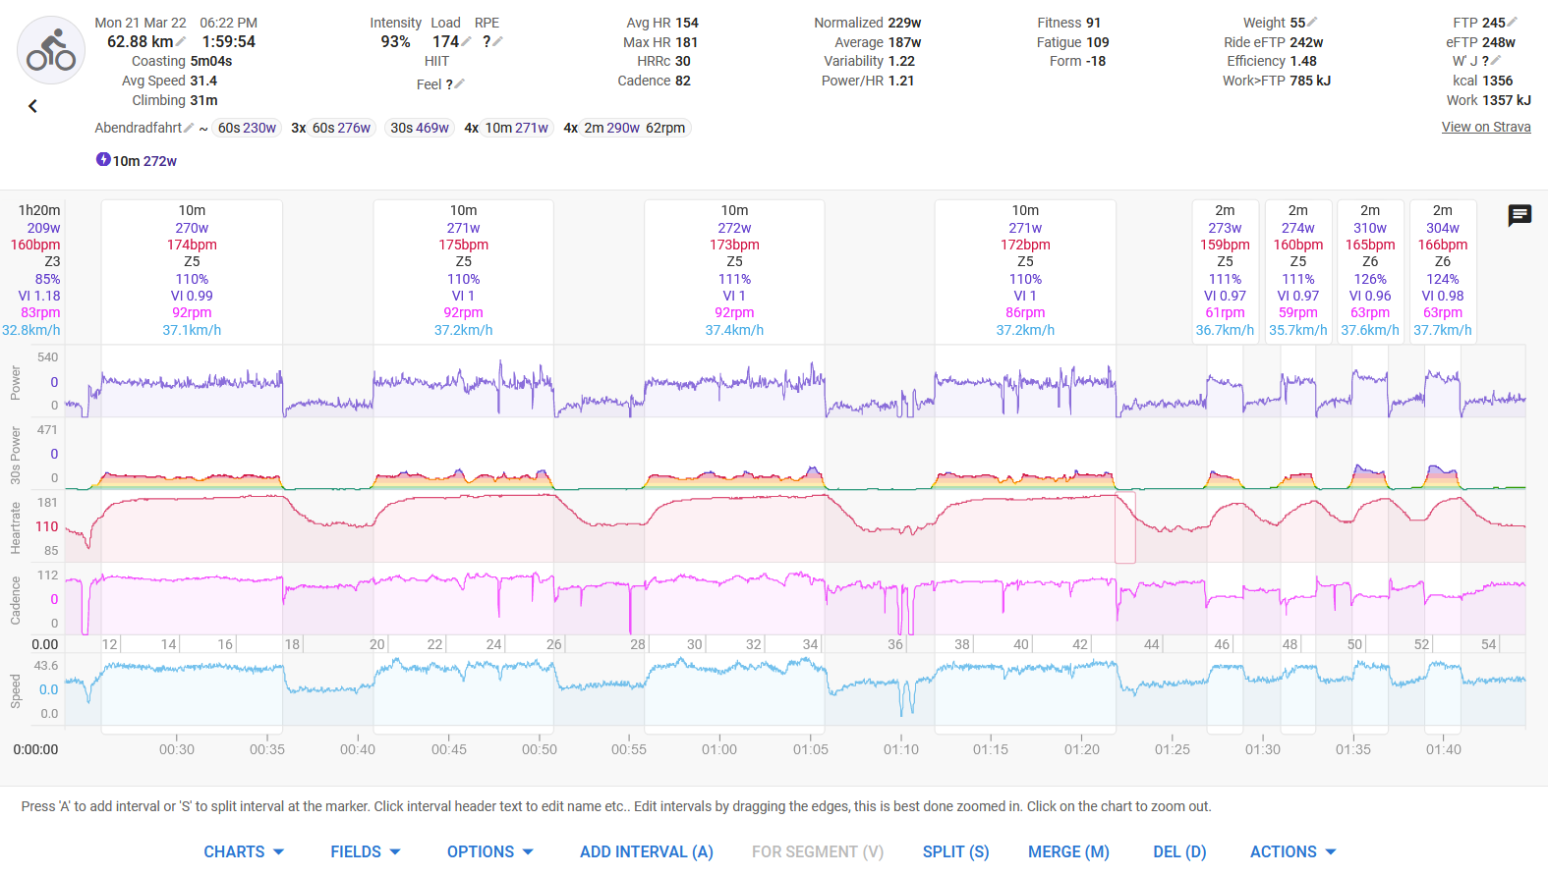Click the purple lightning bolt icon
The height and width of the screenshot is (876, 1548).
point(103,160)
